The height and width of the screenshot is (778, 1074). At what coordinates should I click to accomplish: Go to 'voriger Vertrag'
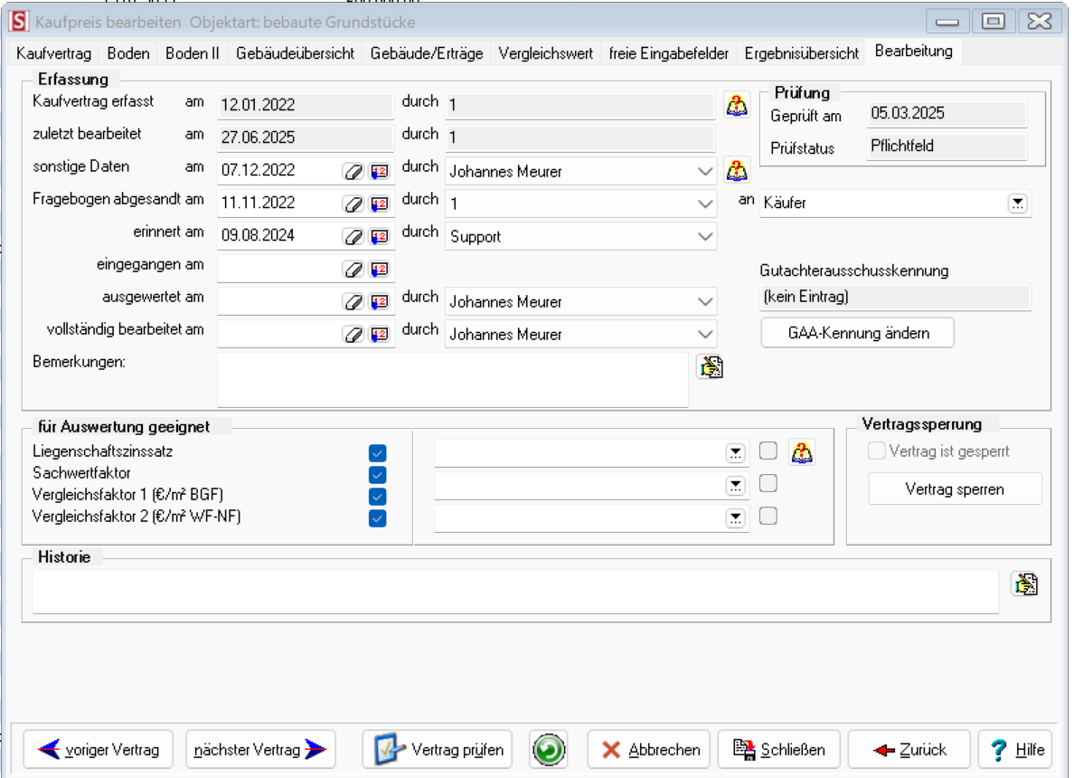[x=98, y=749]
